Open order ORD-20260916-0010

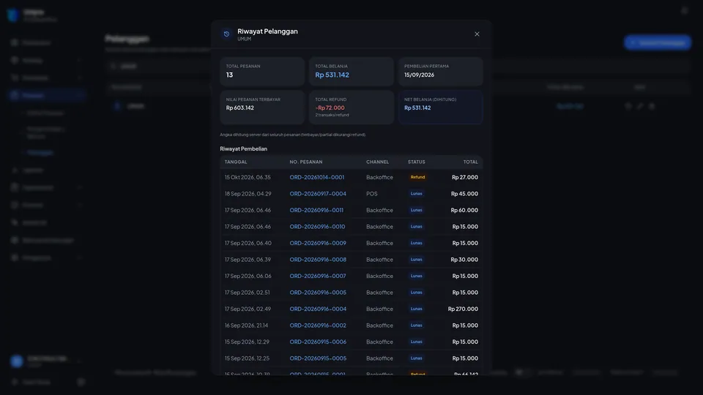pyautogui.click(x=317, y=227)
